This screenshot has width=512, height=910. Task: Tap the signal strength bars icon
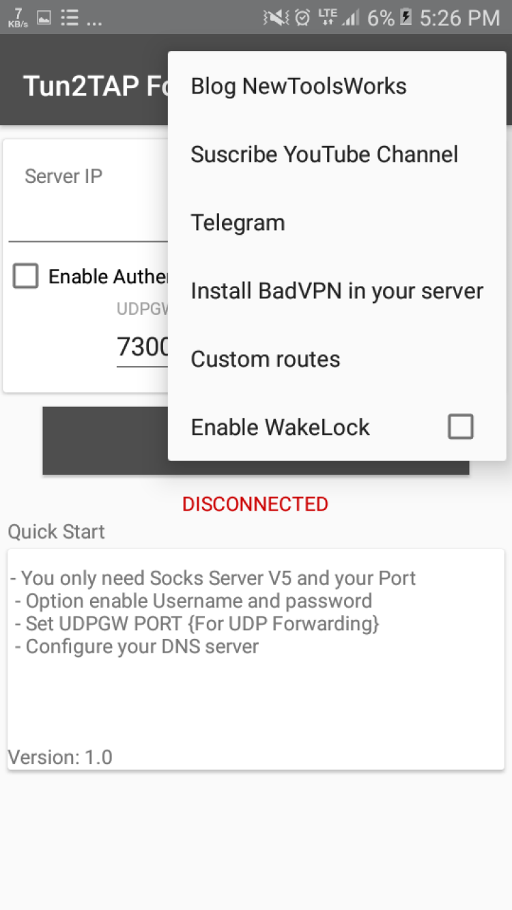pos(351,18)
